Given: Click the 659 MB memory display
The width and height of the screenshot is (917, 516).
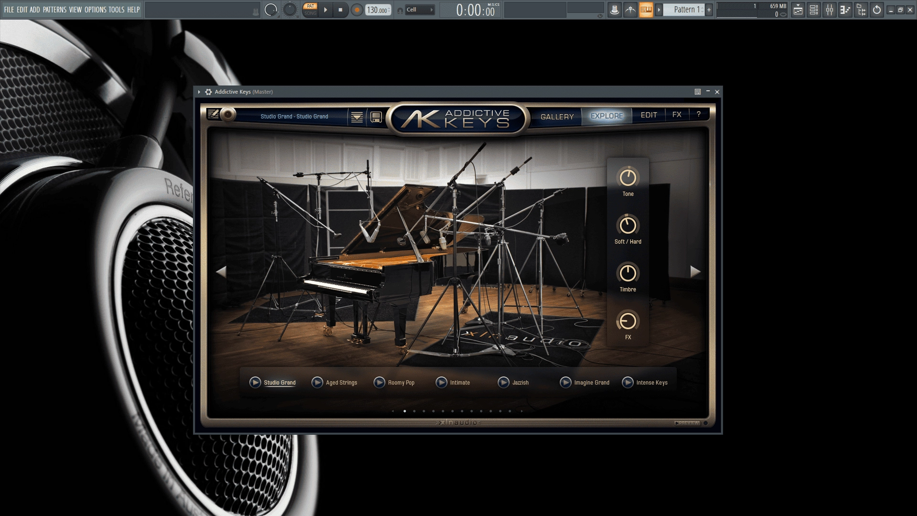Looking at the screenshot, I should [778, 6].
